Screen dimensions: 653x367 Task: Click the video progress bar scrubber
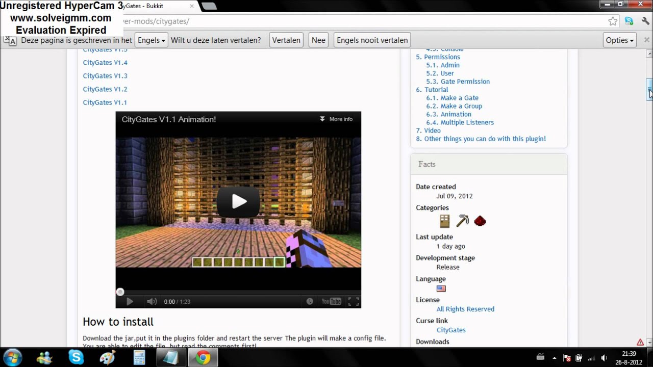[120, 292]
